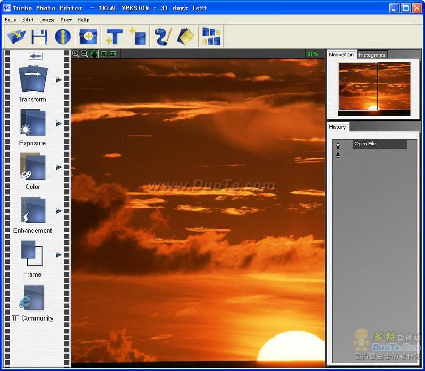Close the Turbo Photo Editor window

[416, 8]
